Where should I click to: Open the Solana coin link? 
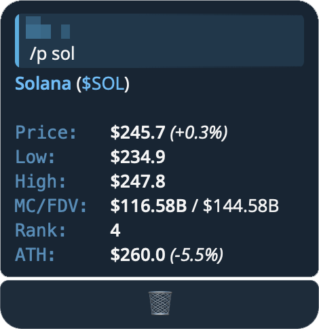tap(43, 84)
